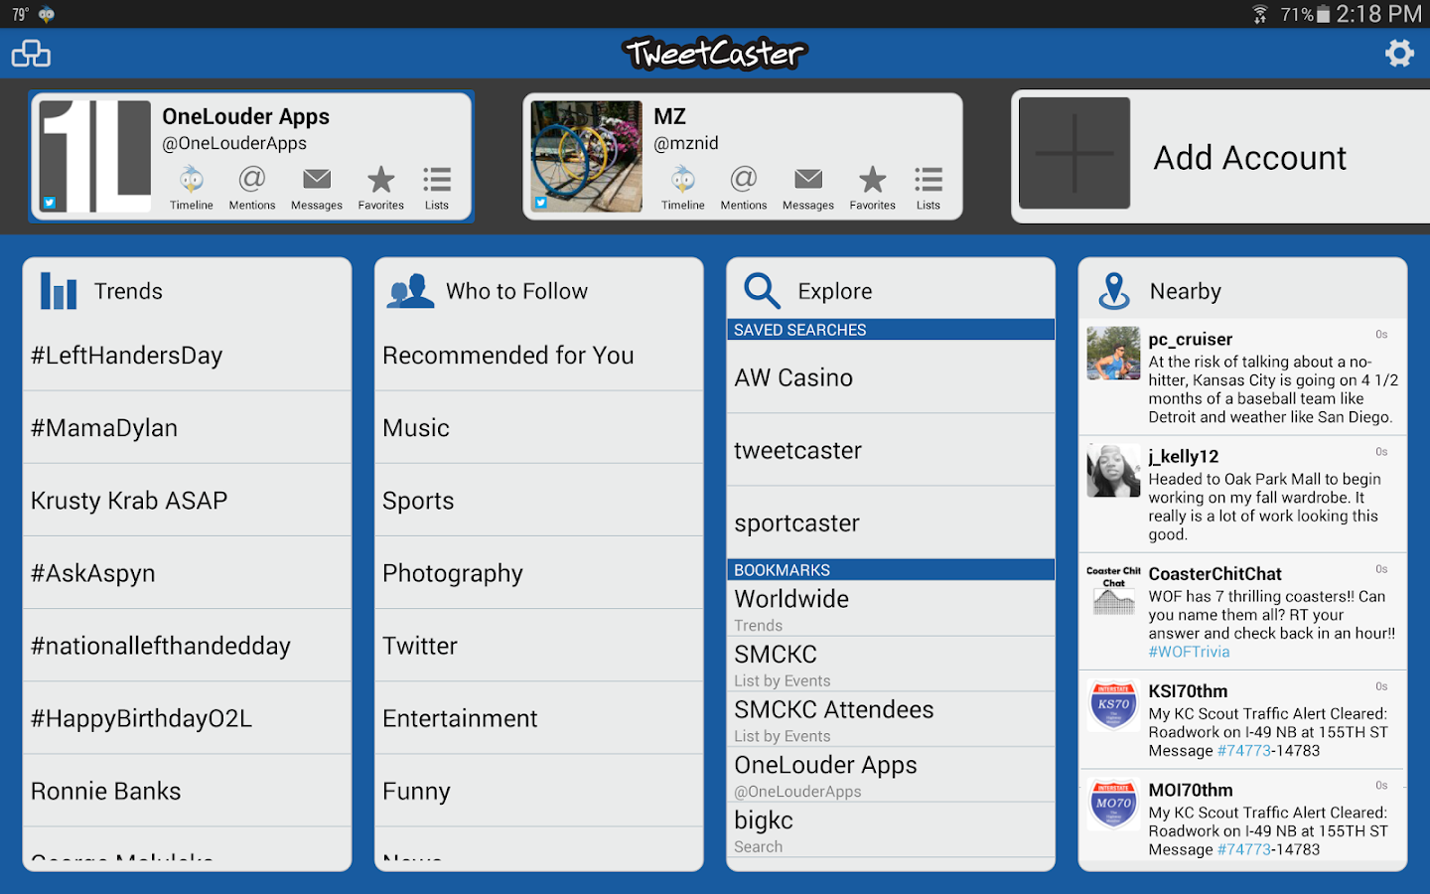Image resolution: width=1430 pixels, height=894 pixels.
Task: Select Funny follow category
Action: 539,791
